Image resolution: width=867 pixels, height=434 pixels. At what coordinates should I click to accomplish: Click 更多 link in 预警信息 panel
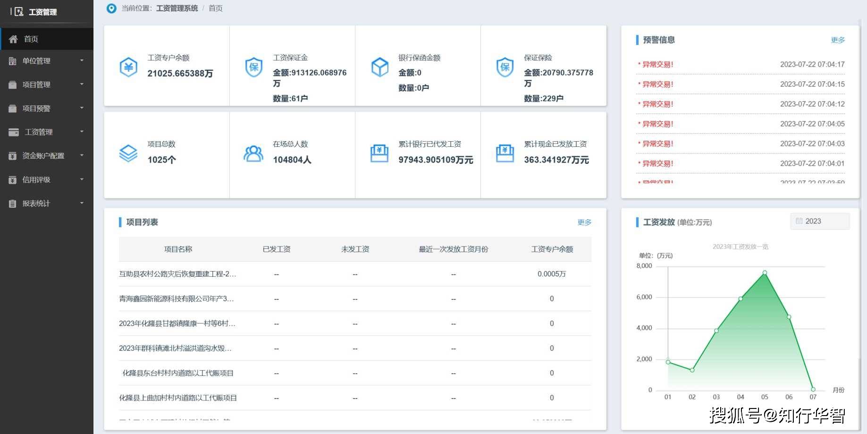tap(838, 40)
